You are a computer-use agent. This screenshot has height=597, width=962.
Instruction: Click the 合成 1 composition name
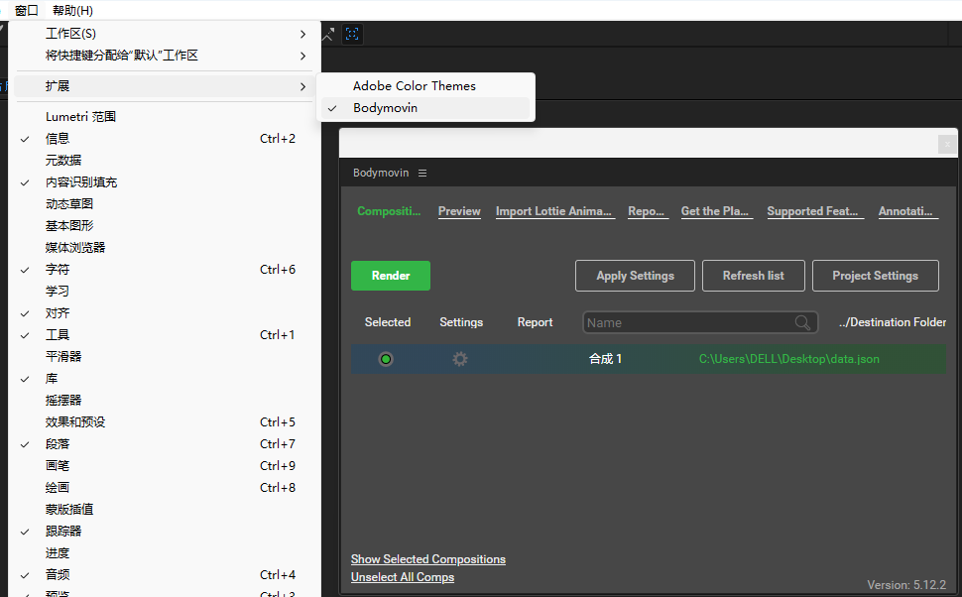pyautogui.click(x=606, y=359)
